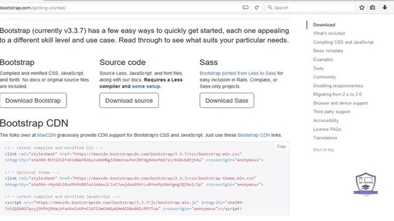The image size is (394, 221).
Task: Reload the page with the refresh icon
Action: 257,7
